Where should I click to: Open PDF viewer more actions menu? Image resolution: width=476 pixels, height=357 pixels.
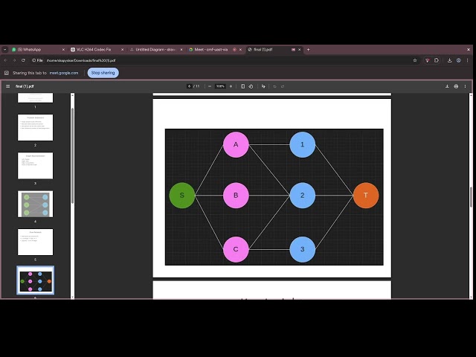(x=465, y=86)
